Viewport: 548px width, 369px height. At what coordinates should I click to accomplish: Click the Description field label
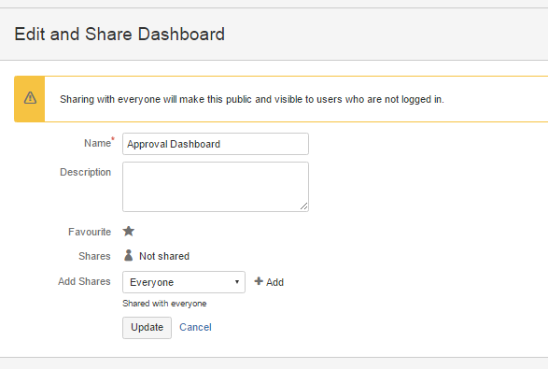point(85,172)
